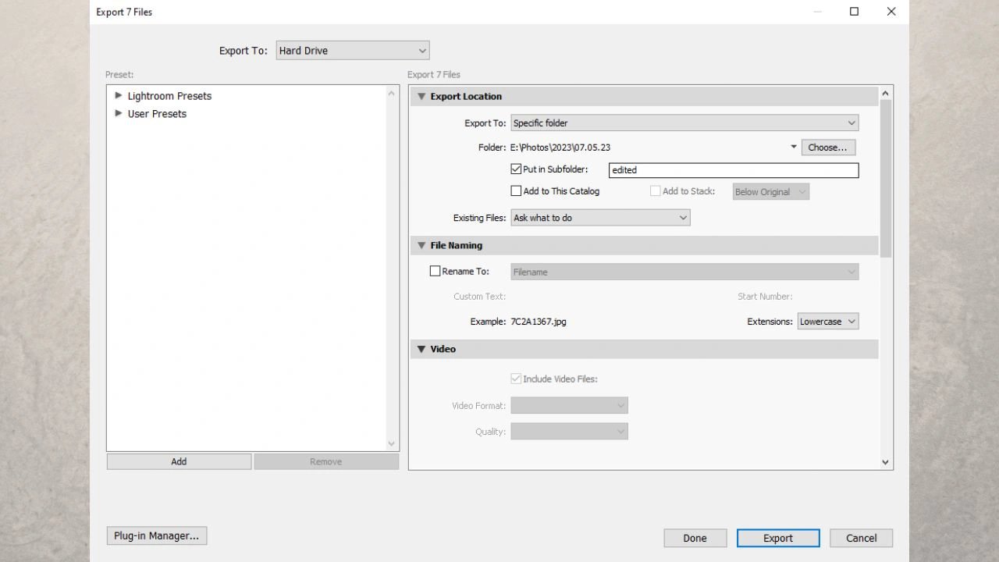Check the Rename To checkbox
The width and height of the screenshot is (999, 562).
coord(436,271)
